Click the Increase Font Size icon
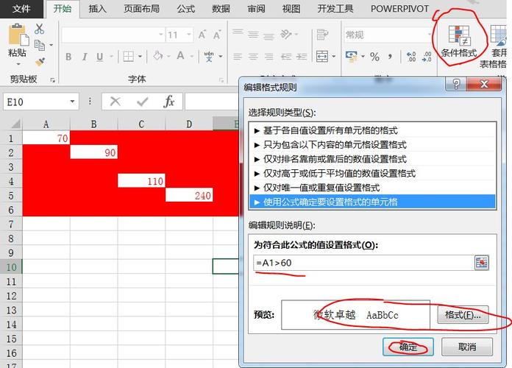Image resolution: width=512 pixels, height=368 pixels. tap(202, 35)
